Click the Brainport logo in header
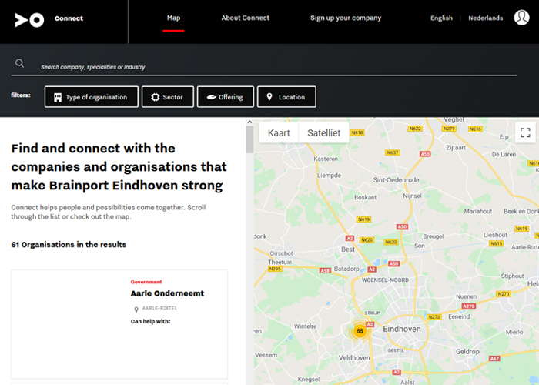The image size is (539, 385). (29, 20)
